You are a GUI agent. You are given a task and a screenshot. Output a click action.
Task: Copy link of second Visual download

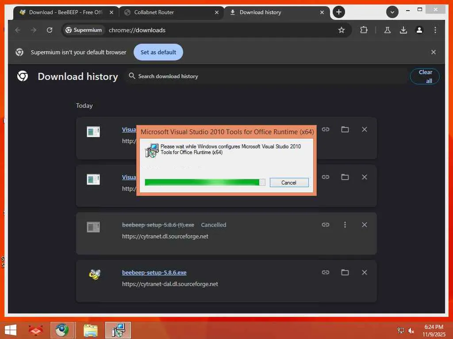pyautogui.click(x=326, y=177)
